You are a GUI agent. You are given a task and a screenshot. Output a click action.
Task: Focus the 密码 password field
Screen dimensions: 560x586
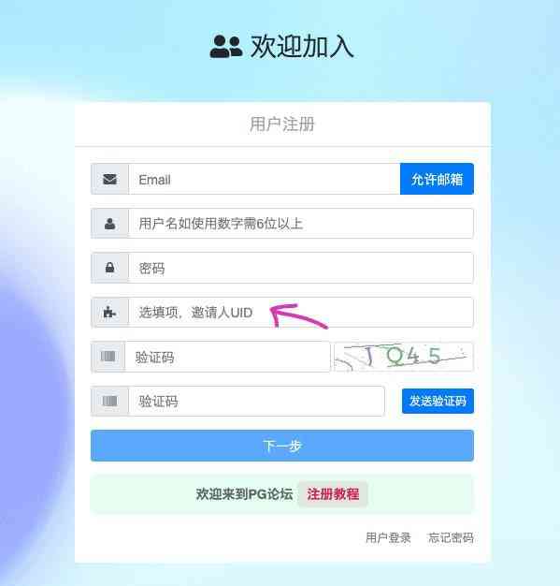(301, 268)
